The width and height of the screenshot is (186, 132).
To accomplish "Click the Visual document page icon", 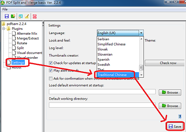I will click(x=14, y=53).
